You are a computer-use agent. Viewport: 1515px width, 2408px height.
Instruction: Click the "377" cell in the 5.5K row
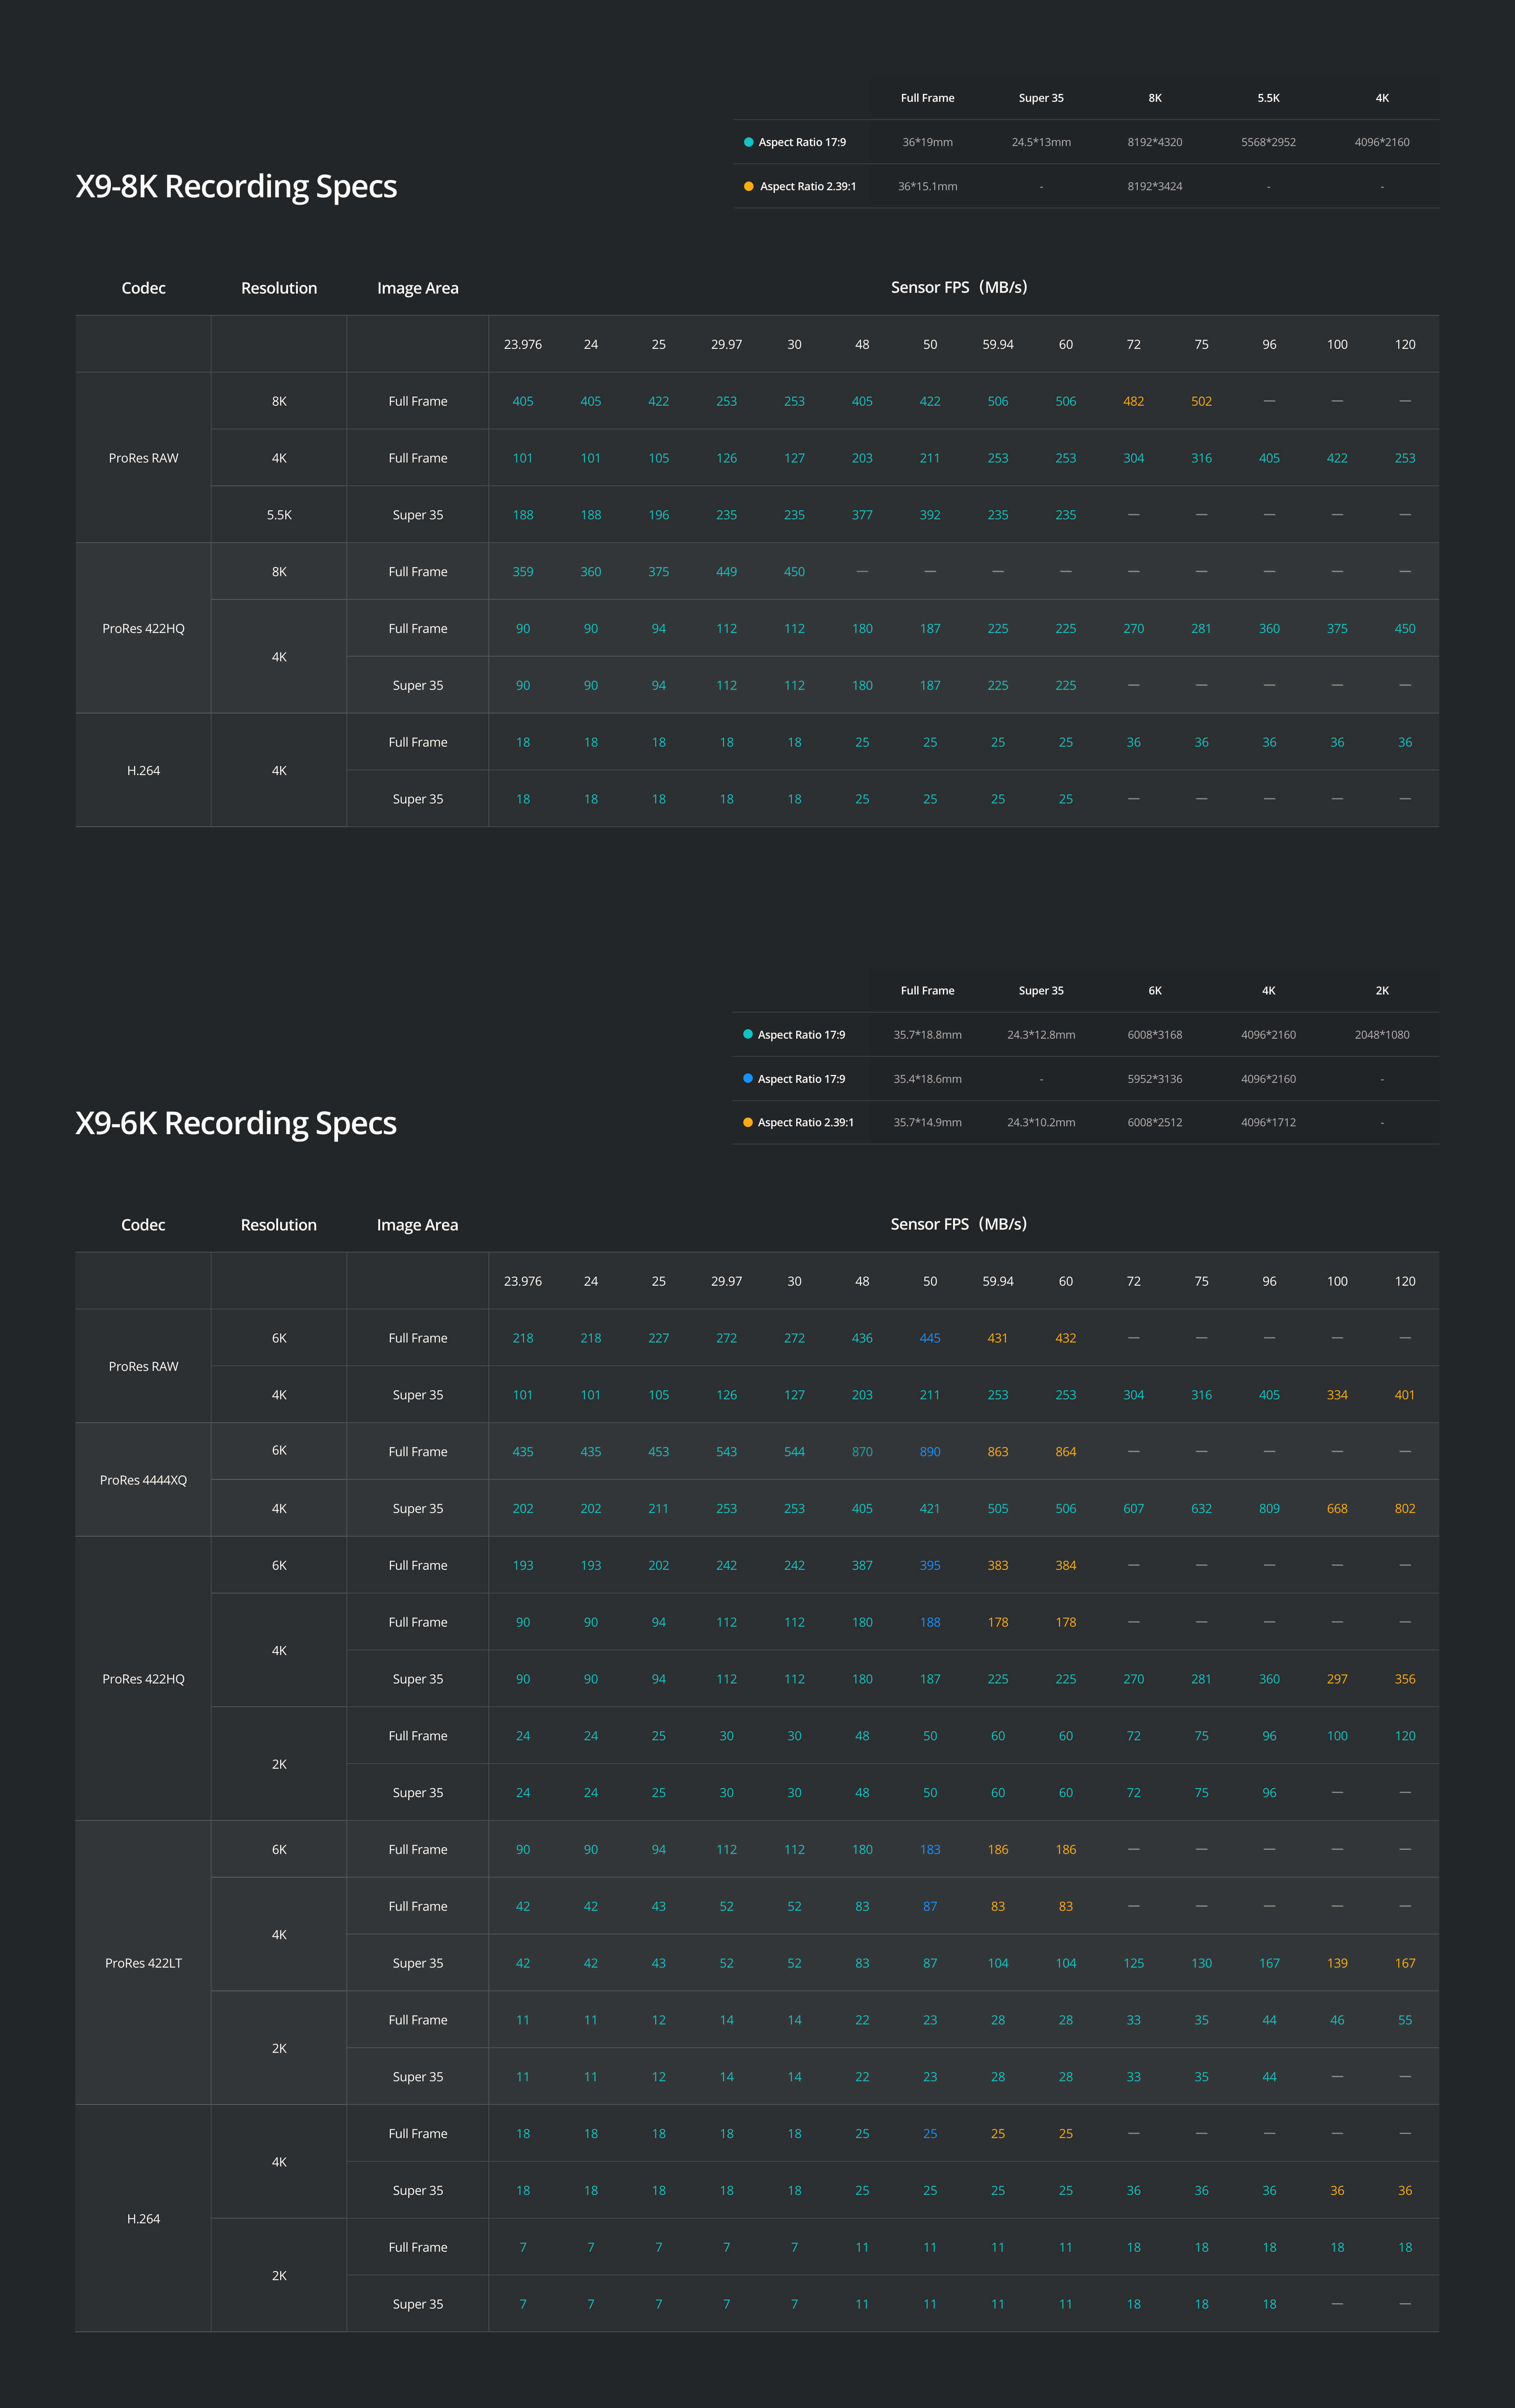(862, 515)
